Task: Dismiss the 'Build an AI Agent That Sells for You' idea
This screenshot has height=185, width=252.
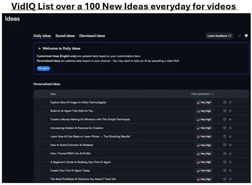Action: pyautogui.click(x=230, y=111)
